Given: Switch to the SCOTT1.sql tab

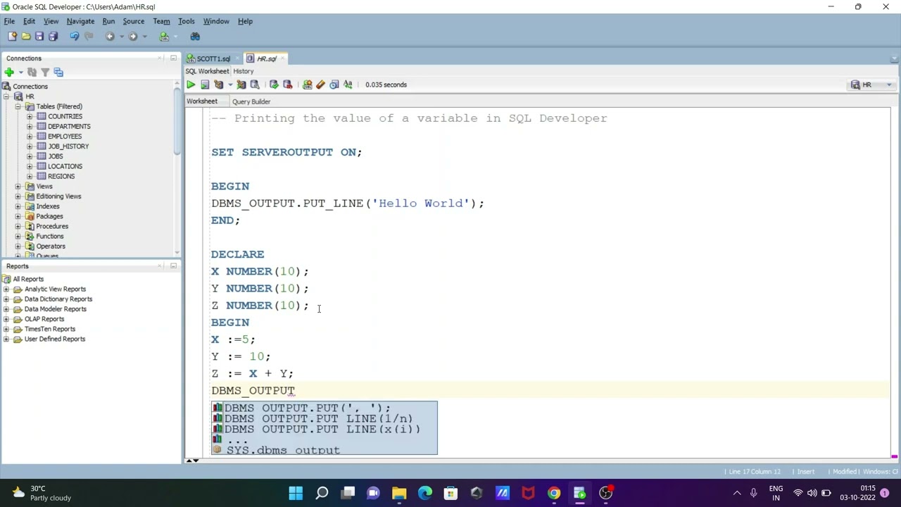Looking at the screenshot, I should 213,58.
